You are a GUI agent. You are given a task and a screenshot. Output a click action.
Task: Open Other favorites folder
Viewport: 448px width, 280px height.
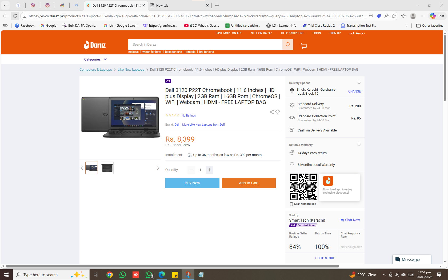430,26
